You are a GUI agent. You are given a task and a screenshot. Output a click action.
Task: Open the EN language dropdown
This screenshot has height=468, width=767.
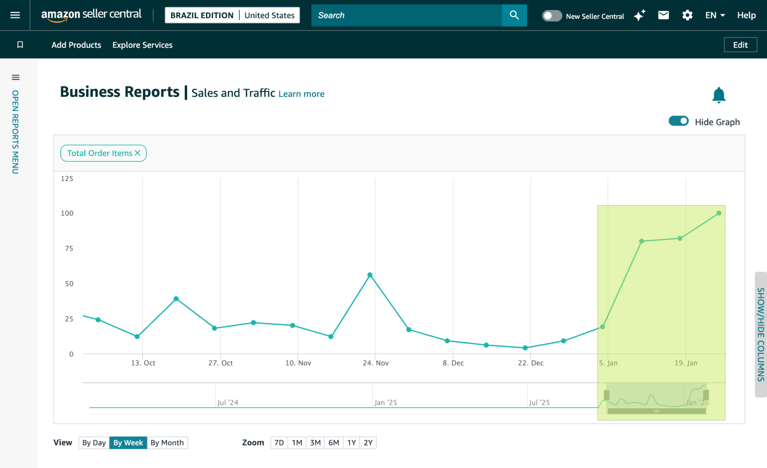tap(715, 15)
